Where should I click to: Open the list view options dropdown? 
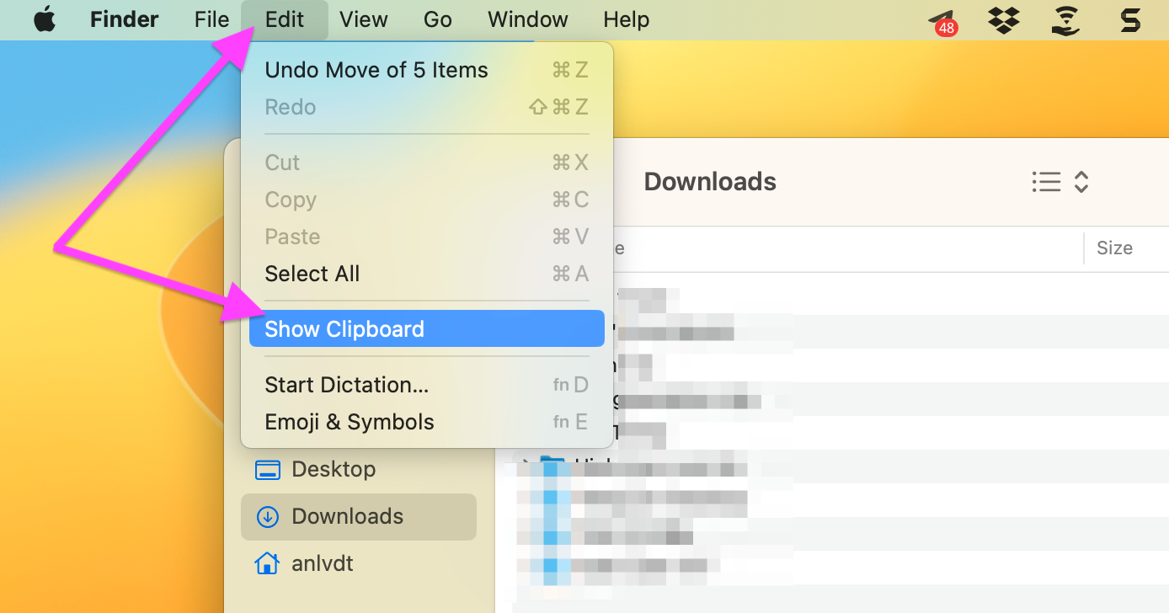(x=1046, y=182)
